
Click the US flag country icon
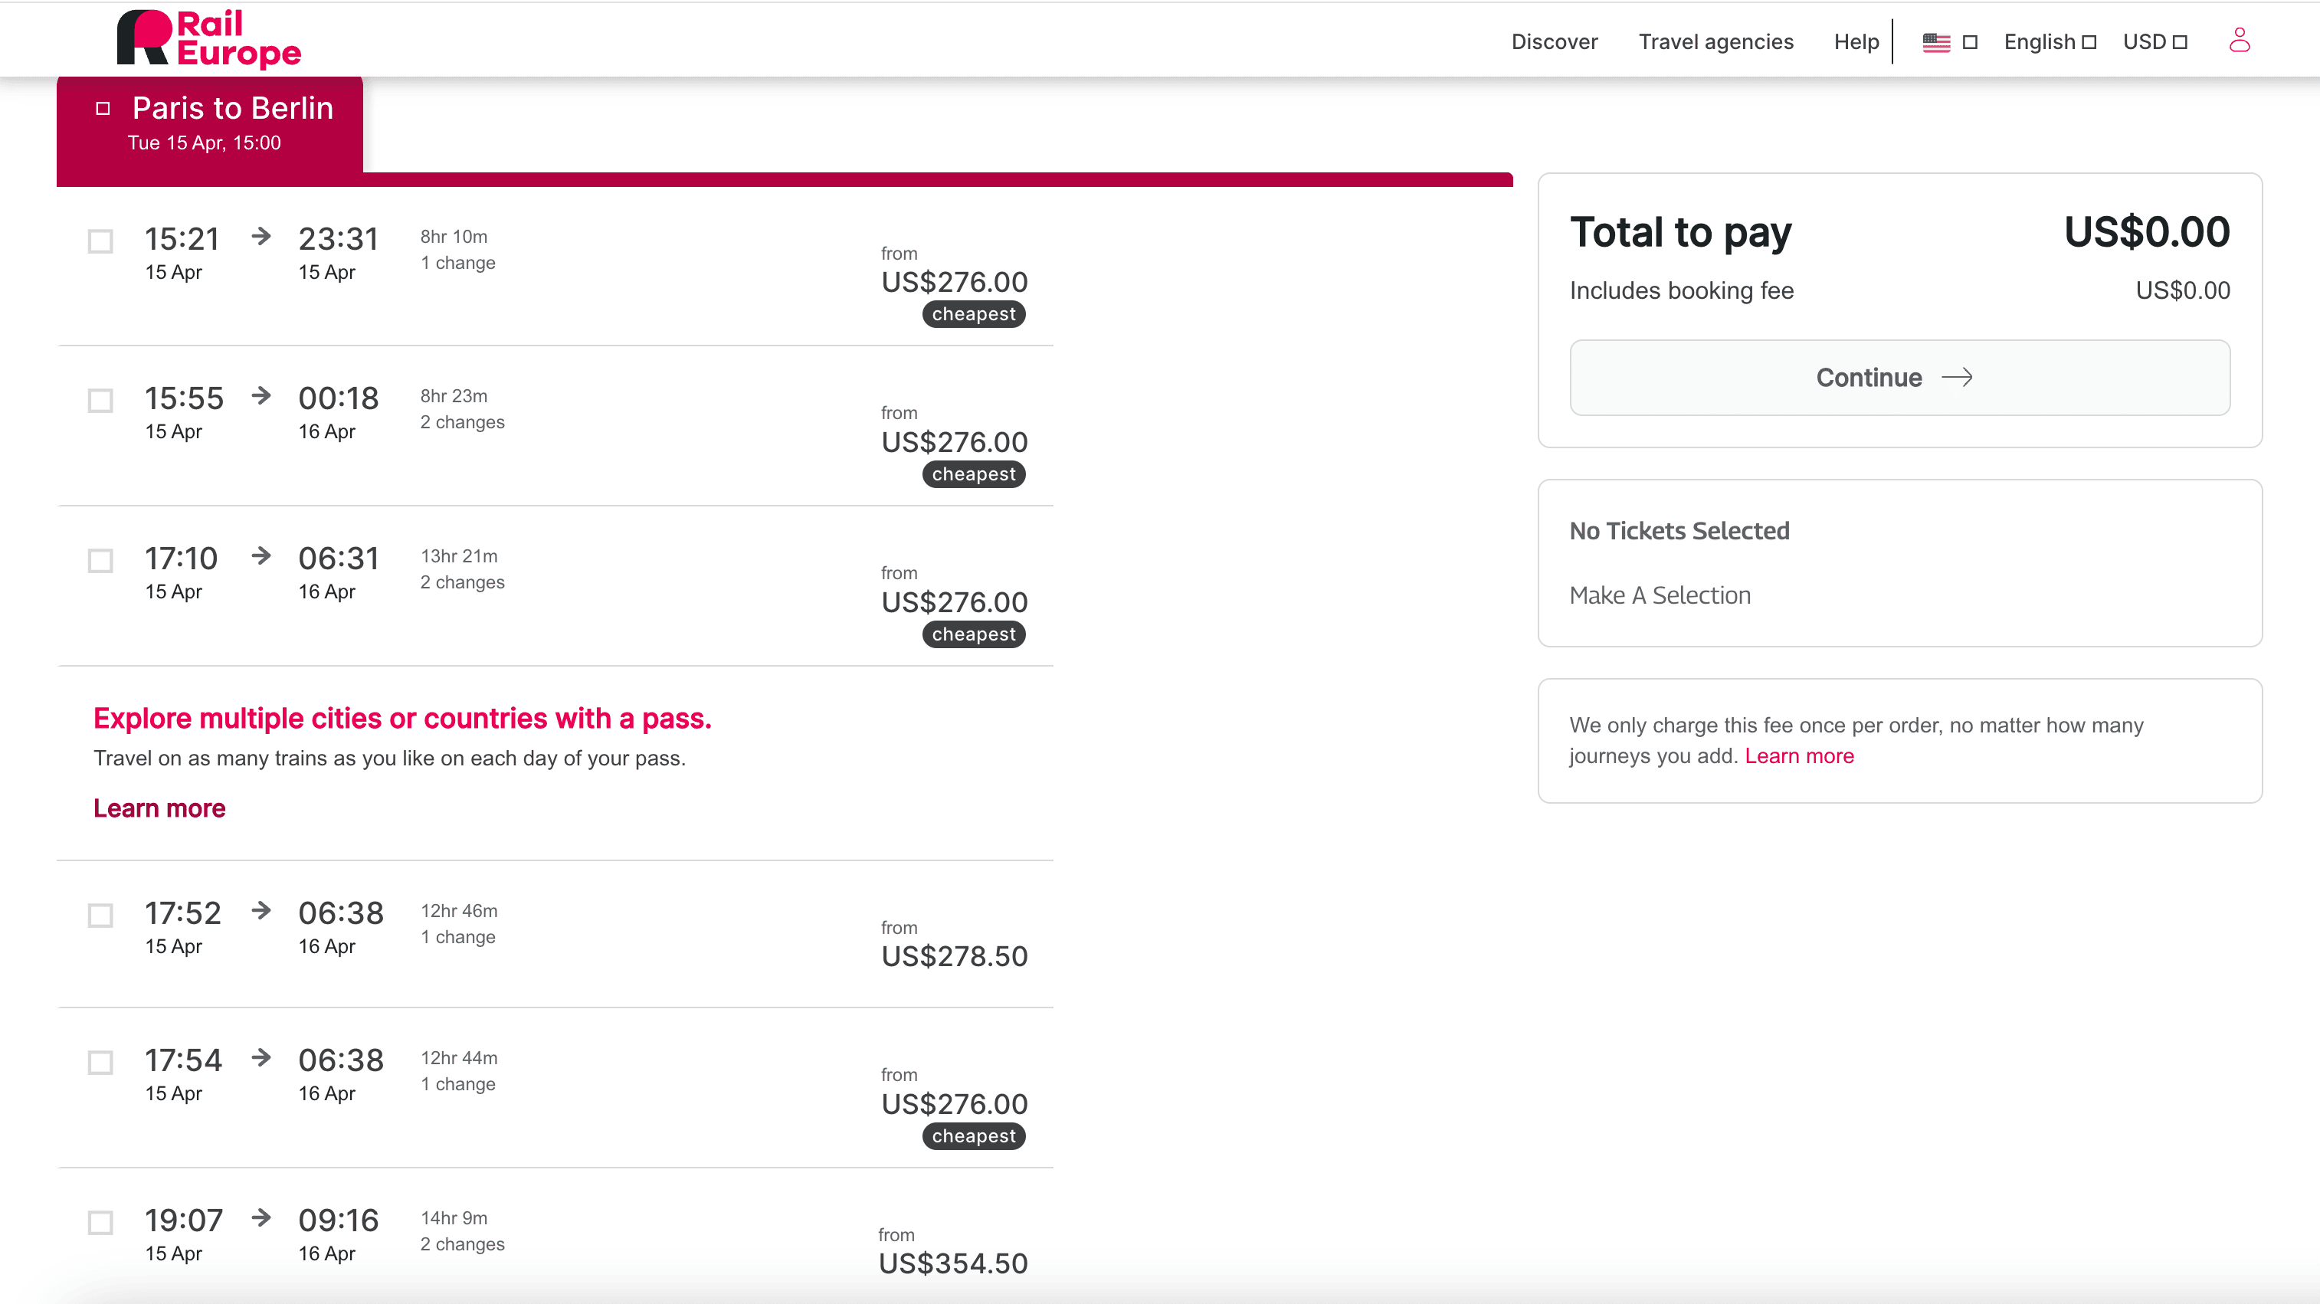[x=1935, y=42]
